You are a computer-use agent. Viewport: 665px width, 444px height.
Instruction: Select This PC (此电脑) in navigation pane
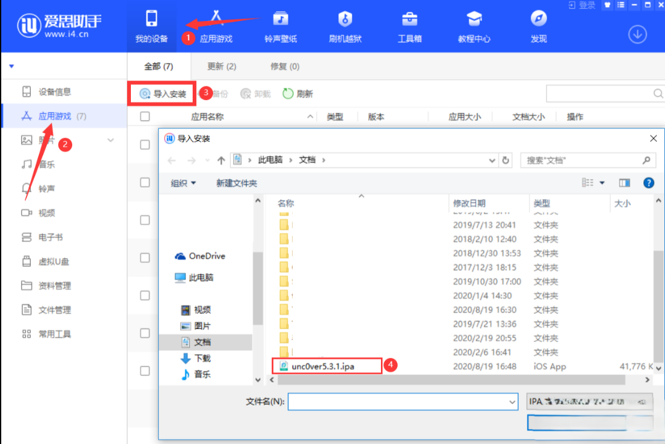[194, 278]
